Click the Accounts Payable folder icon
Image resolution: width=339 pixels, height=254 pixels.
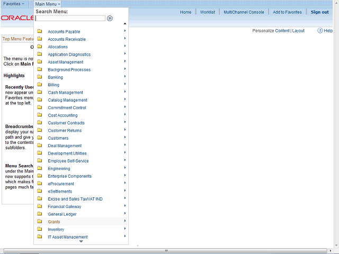coord(40,31)
